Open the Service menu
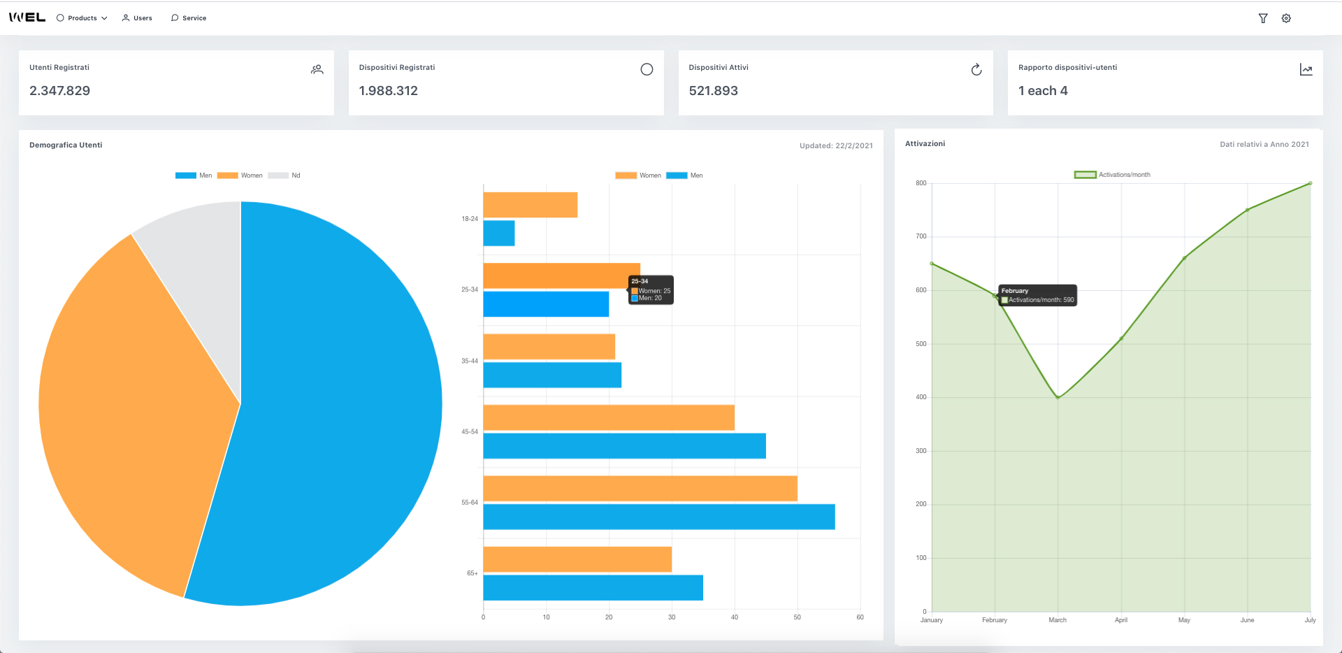Image resolution: width=1342 pixels, height=653 pixels. [189, 18]
